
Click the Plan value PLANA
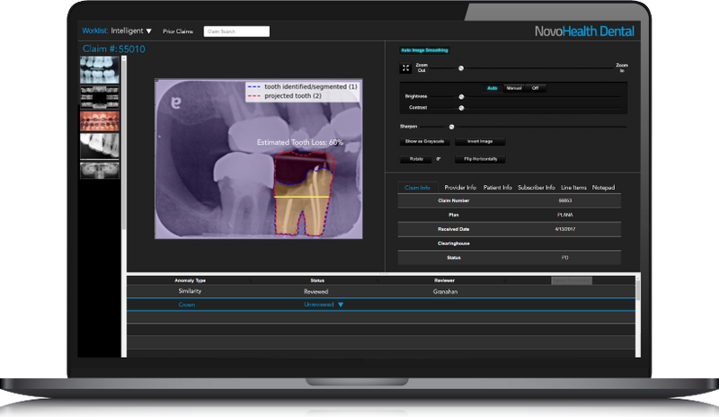565,215
